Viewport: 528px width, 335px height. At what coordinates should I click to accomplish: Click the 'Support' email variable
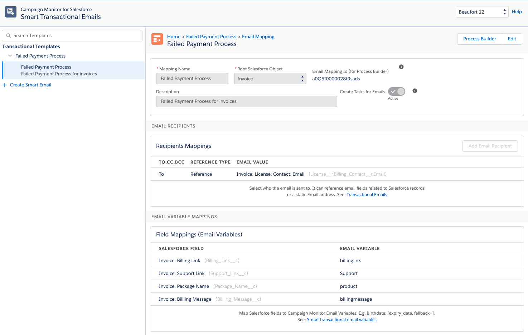tap(349, 274)
